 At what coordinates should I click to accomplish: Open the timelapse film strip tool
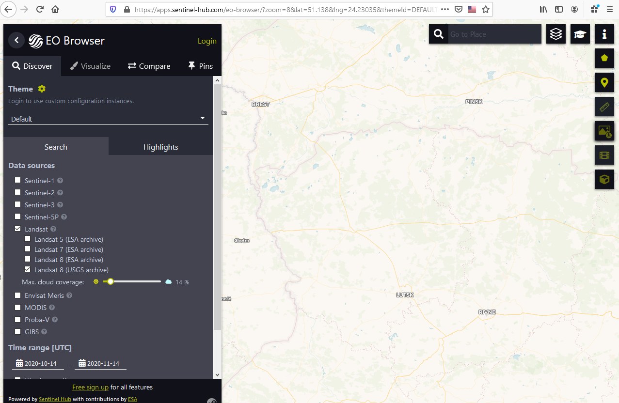(604, 155)
